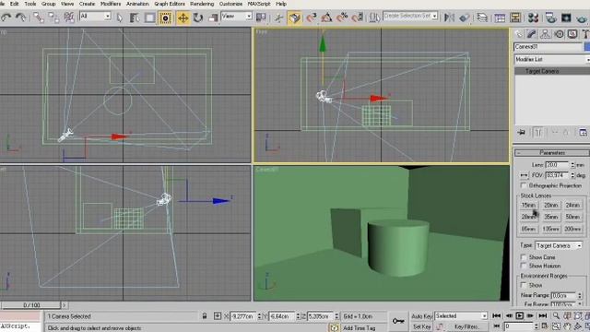
Task: Select the 50mm stock lens button
Action: (572, 217)
